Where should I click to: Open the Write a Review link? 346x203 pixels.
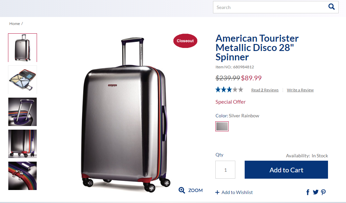[x=300, y=90]
